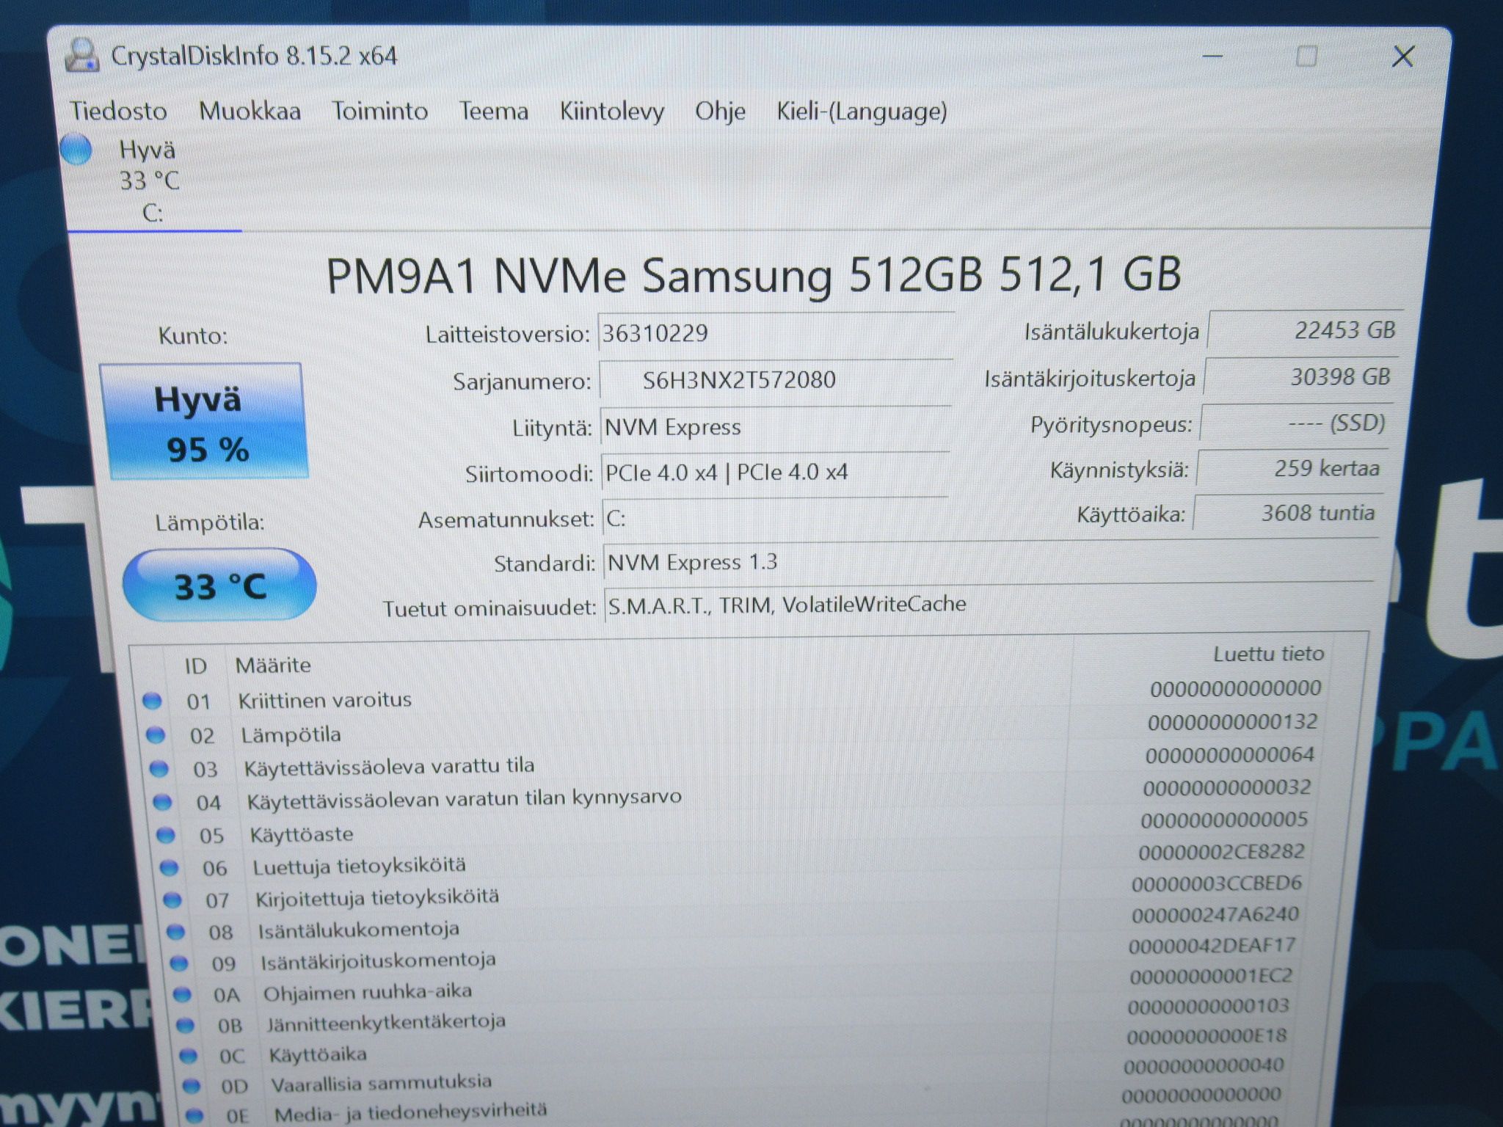Image resolution: width=1503 pixels, height=1127 pixels.
Task: Click the Isäntäkirjoituskertoja value 30398 GB
Action: [1300, 377]
